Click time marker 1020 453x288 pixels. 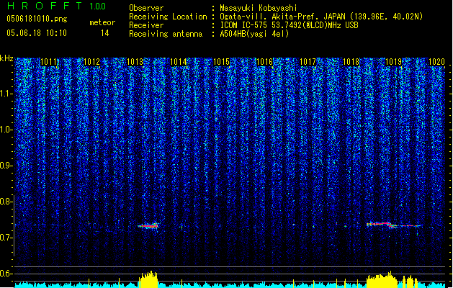tap(436, 62)
